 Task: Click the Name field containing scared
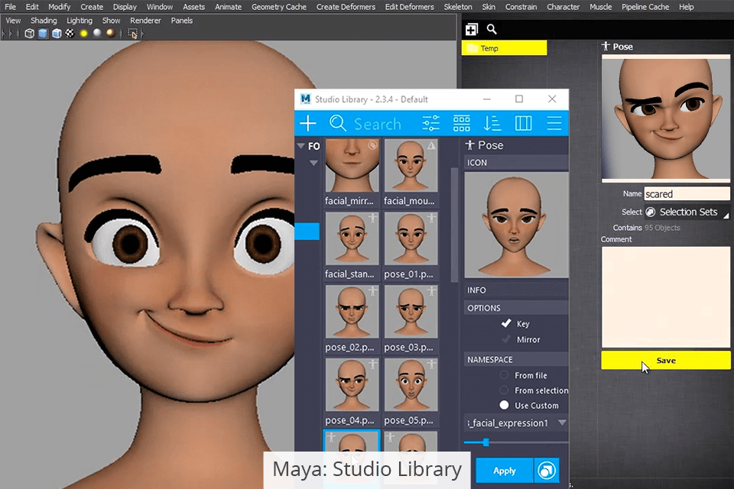(687, 194)
